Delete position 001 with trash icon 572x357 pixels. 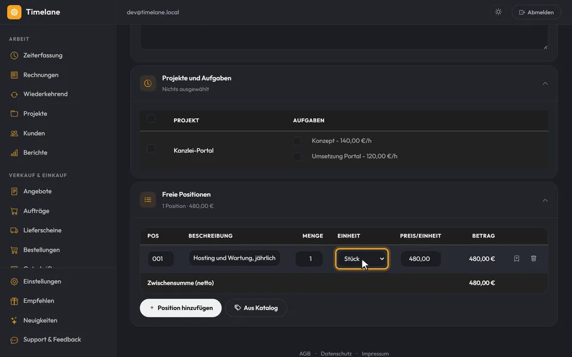534,259
